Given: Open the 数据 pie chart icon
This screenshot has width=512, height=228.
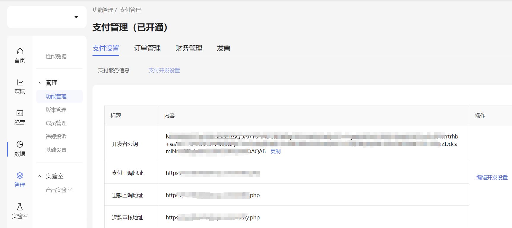Looking at the screenshot, I should pos(20,144).
